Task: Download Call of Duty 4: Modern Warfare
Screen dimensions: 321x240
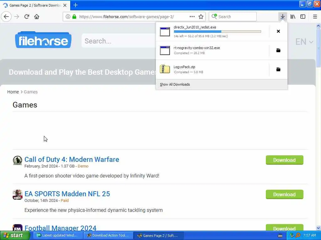Action: coord(284,160)
